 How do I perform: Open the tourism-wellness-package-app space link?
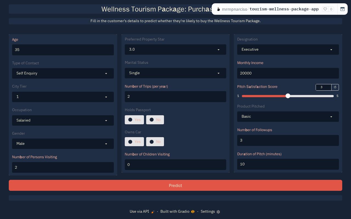[x=284, y=9]
